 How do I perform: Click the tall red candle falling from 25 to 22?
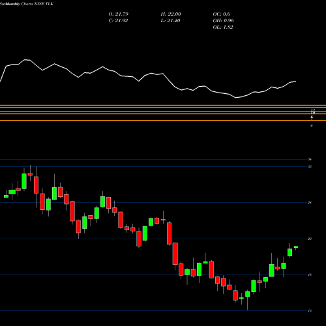click(x=169, y=233)
